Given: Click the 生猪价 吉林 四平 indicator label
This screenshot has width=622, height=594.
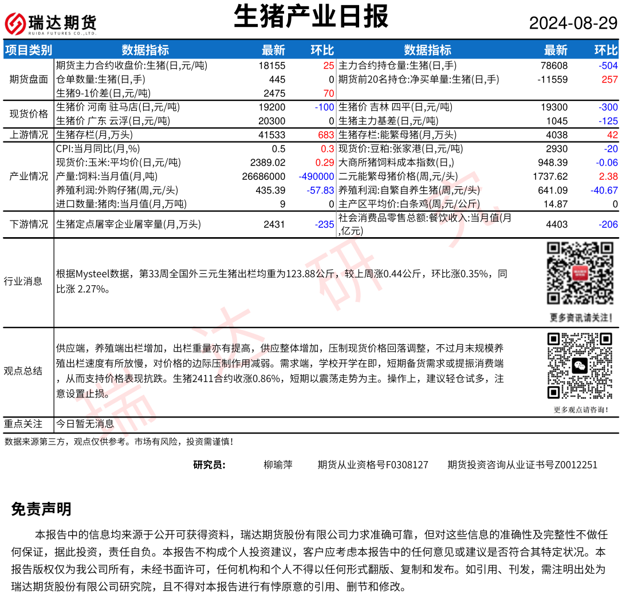Looking at the screenshot, I should pos(396,107).
